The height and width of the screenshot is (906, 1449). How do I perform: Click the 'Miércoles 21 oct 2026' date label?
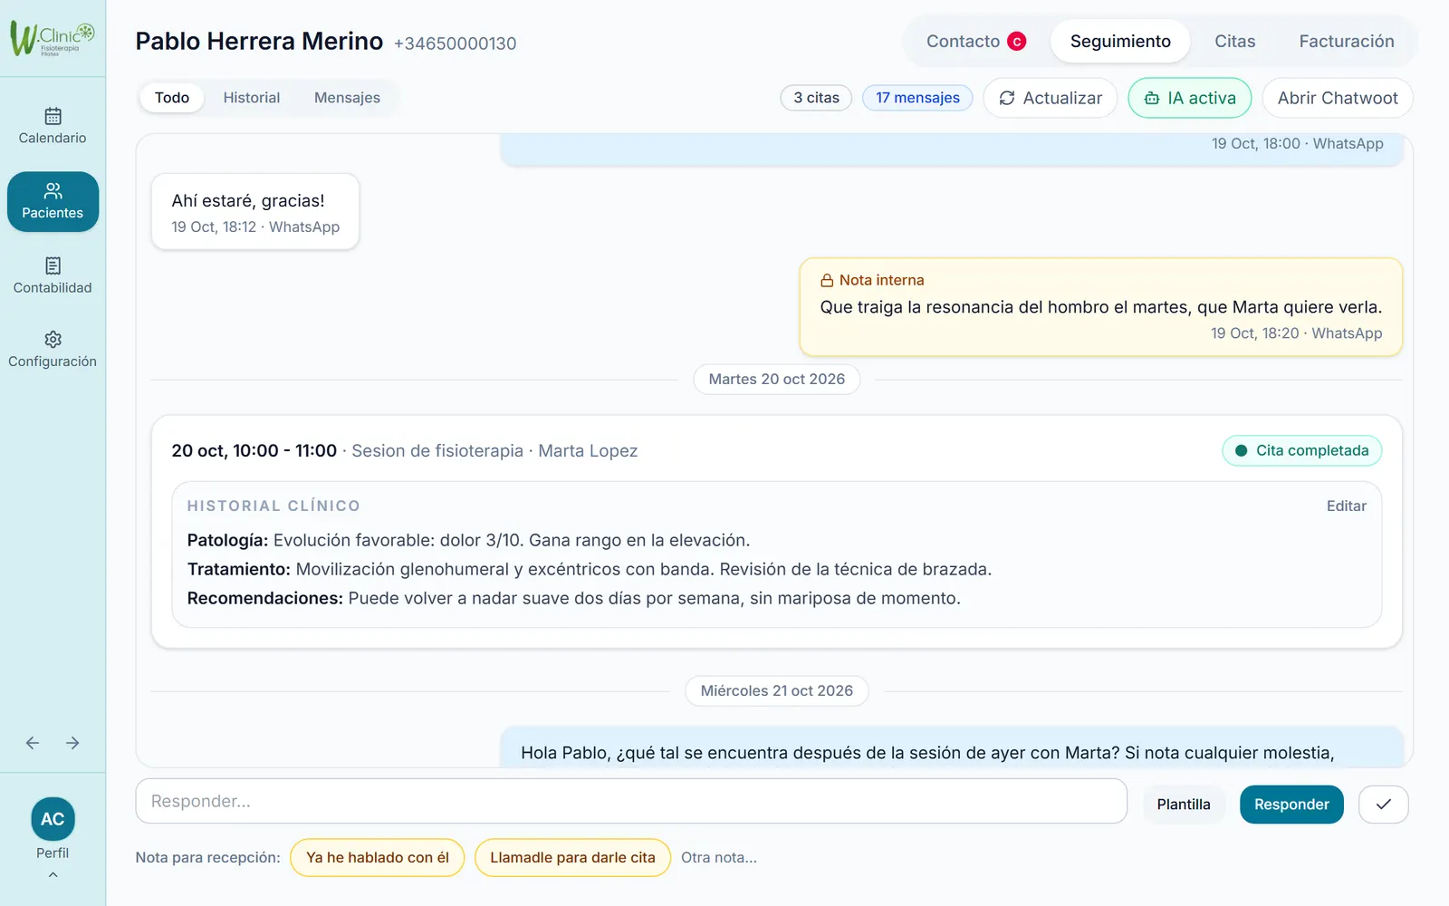pos(776,690)
